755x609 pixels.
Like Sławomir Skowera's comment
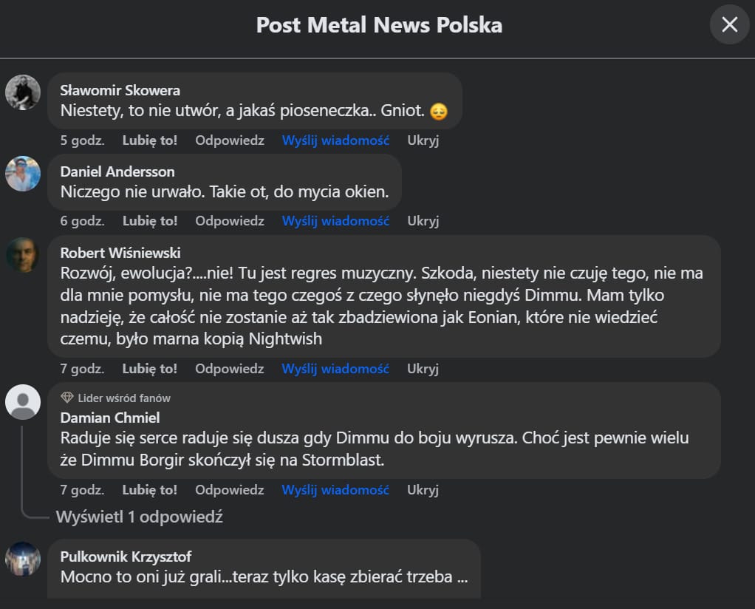coord(150,140)
